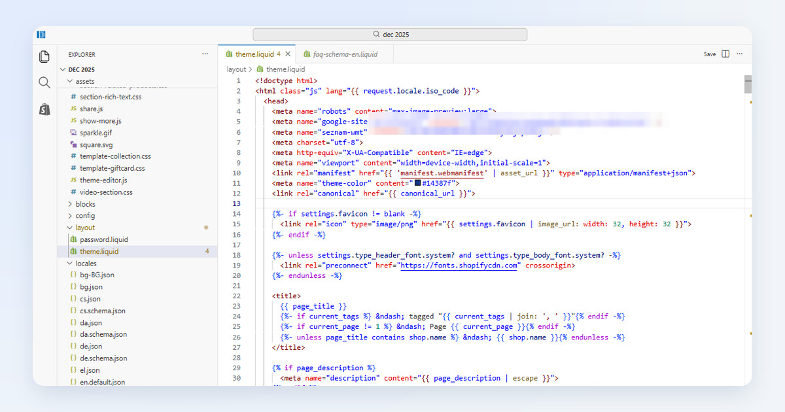
Task: Close the theme.liquid tab
Action: pyautogui.click(x=287, y=54)
